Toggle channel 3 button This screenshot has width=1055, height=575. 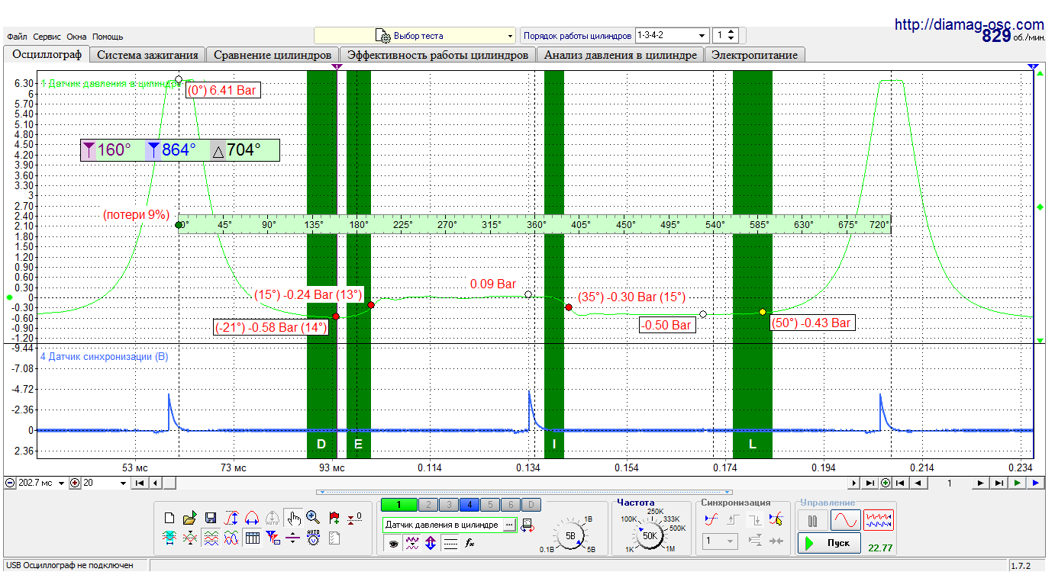[x=449, y=505]
